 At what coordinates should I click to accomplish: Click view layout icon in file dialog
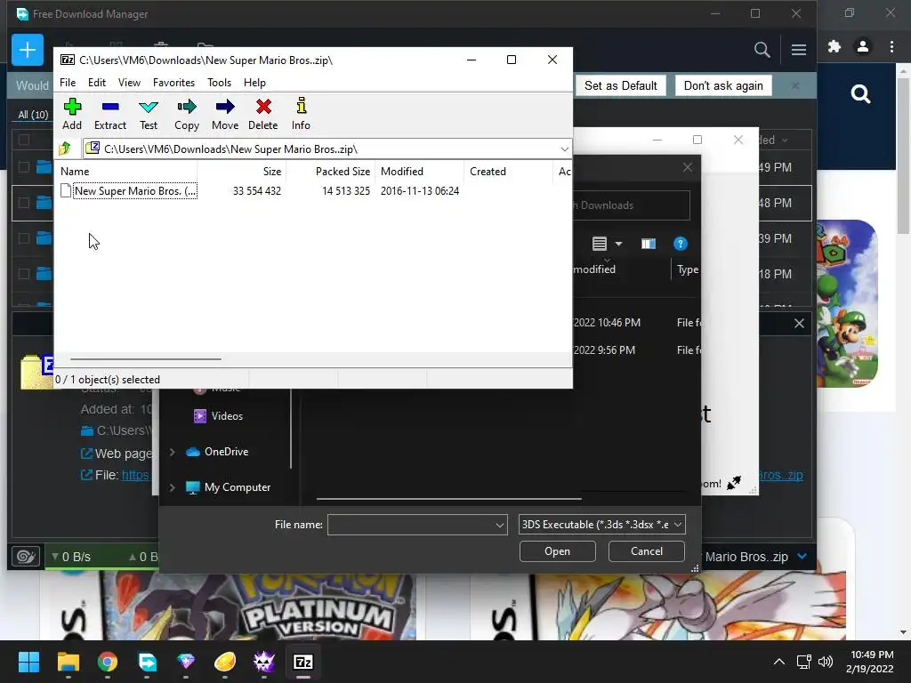click(600, 244)
